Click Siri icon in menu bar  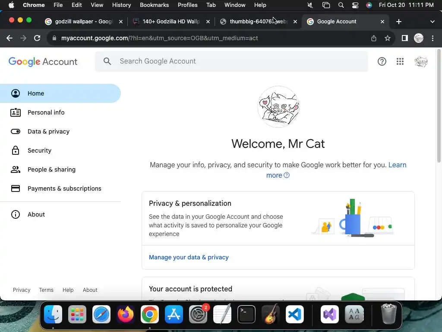pos(369,5)
